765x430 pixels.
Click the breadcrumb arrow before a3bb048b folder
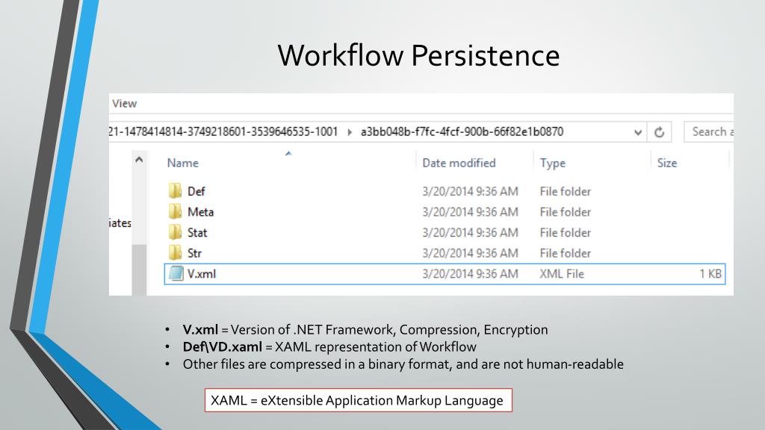(x=350, y=132)
